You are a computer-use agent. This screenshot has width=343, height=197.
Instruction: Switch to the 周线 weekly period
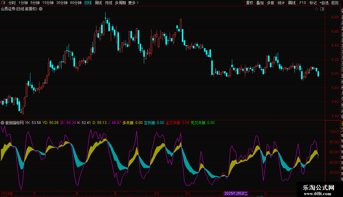click(x=98, y=3)
